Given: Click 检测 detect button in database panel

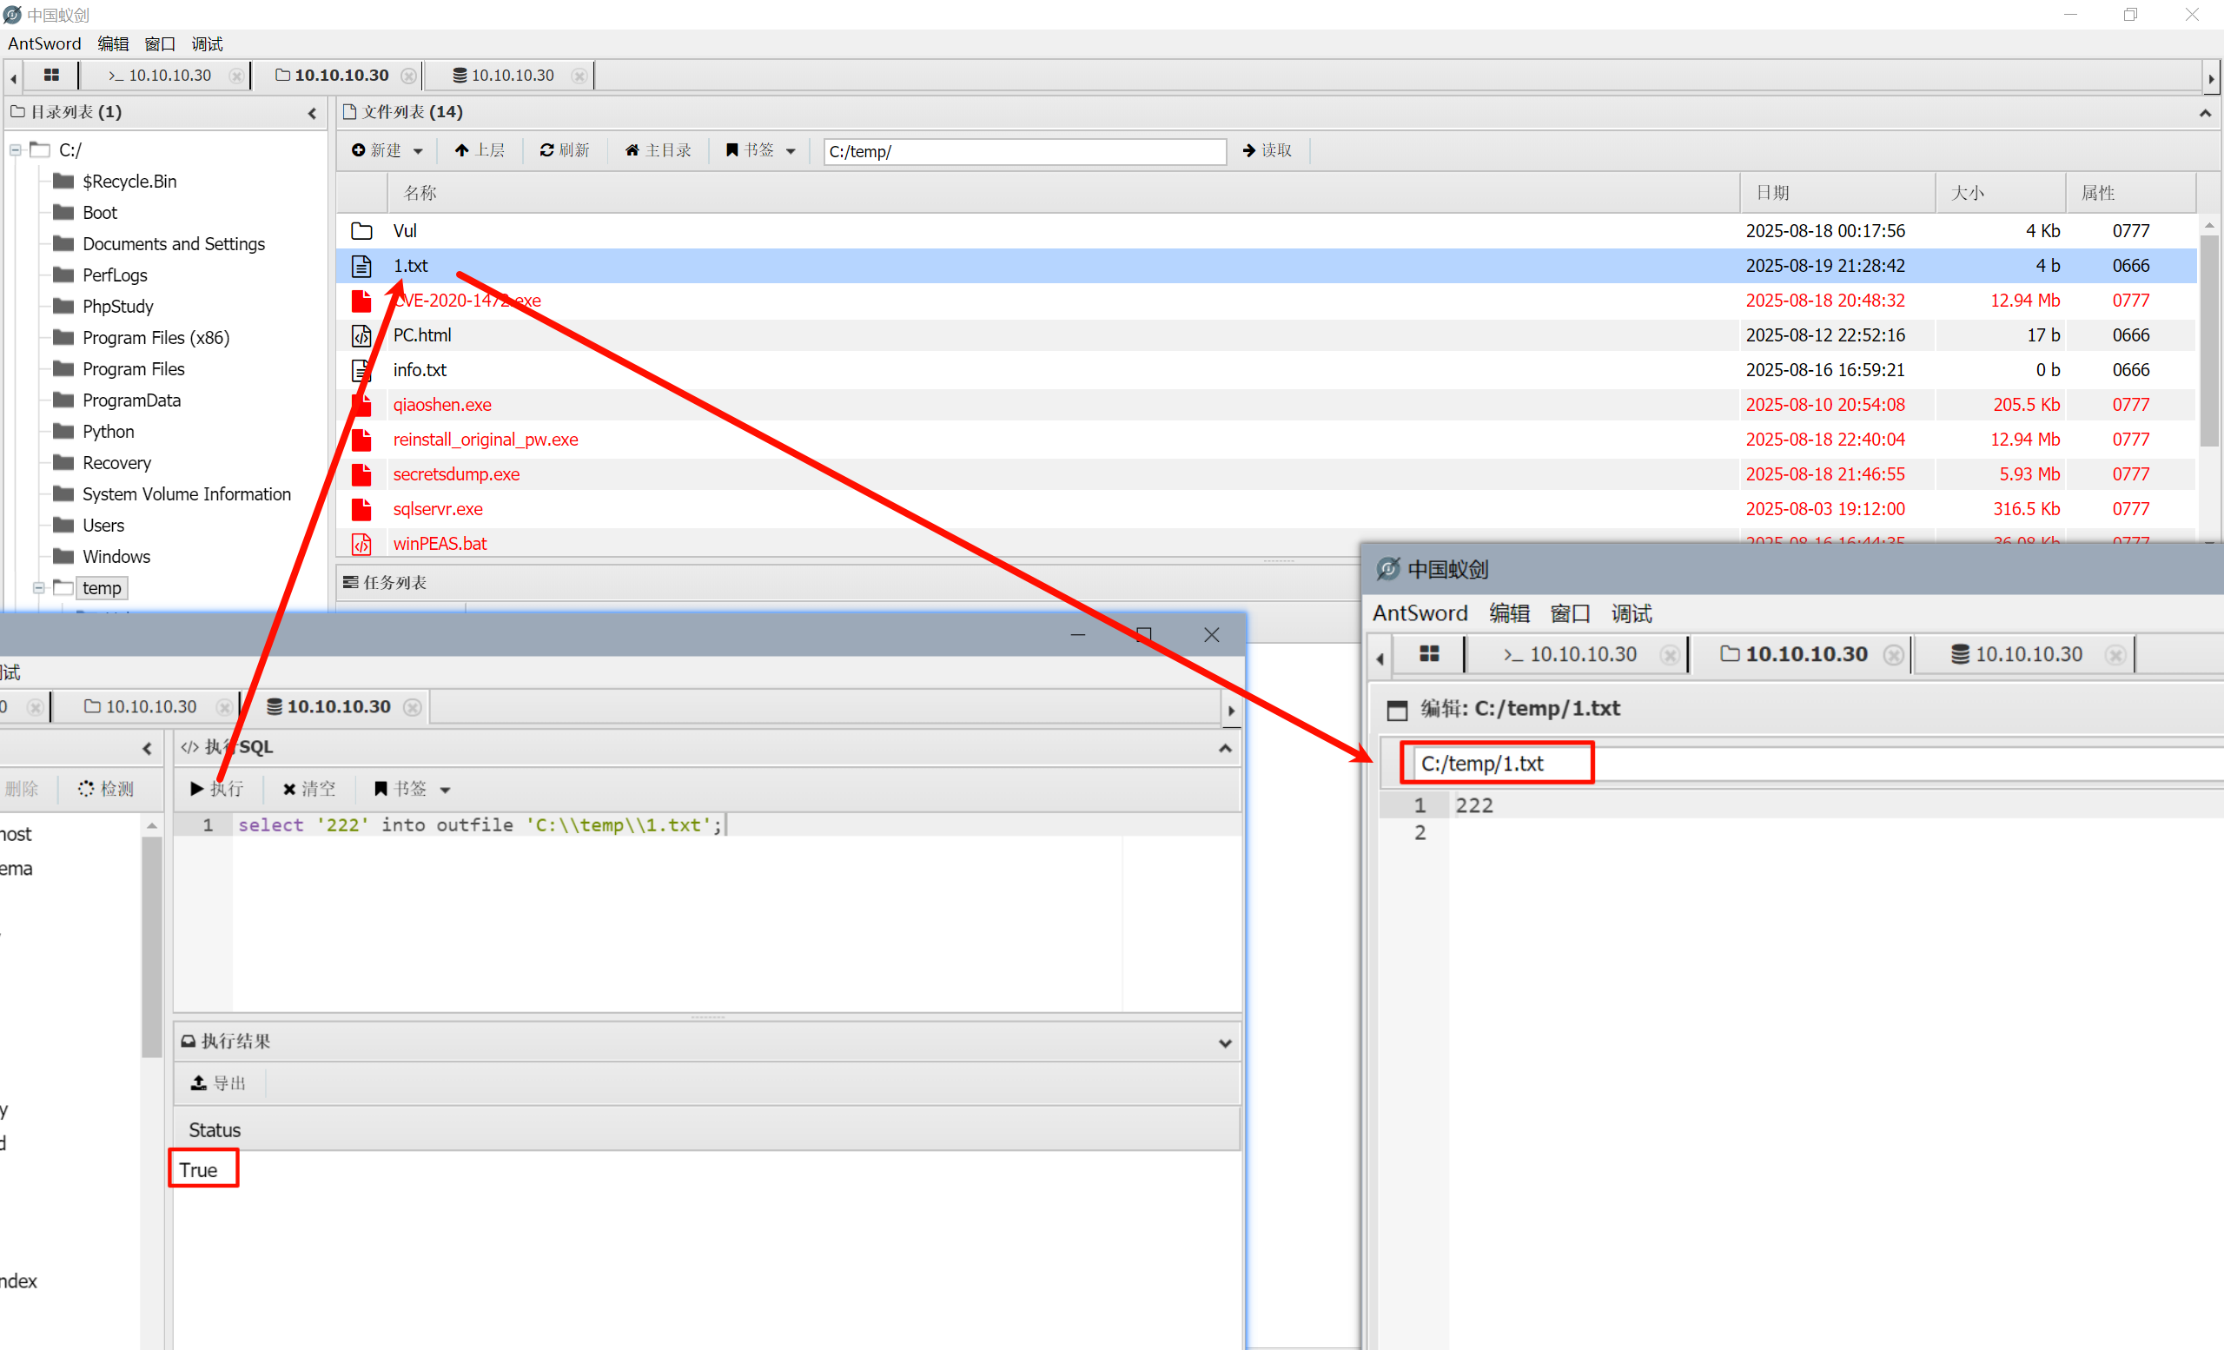Looking at the screenshot, I should click(106, 789).
